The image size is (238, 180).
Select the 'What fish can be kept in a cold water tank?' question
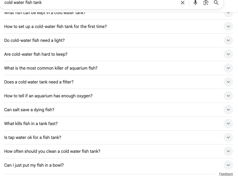(45, 13)
